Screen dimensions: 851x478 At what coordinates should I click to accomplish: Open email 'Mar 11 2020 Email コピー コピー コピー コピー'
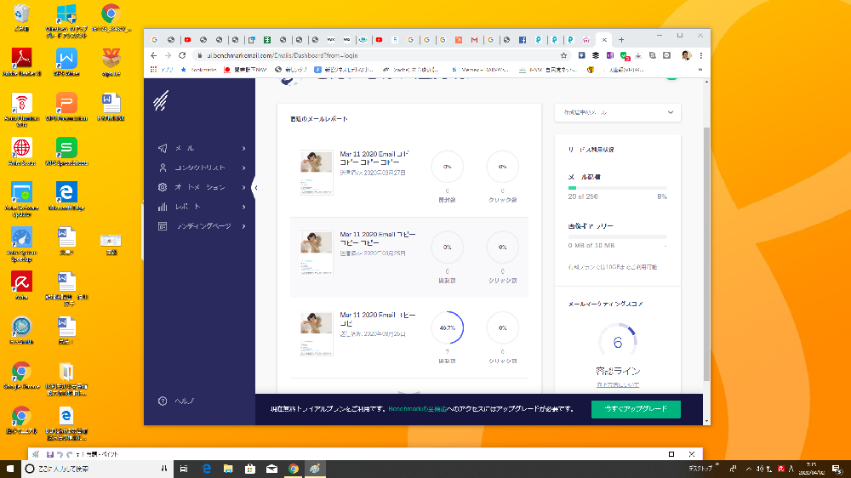coord(374,158)
